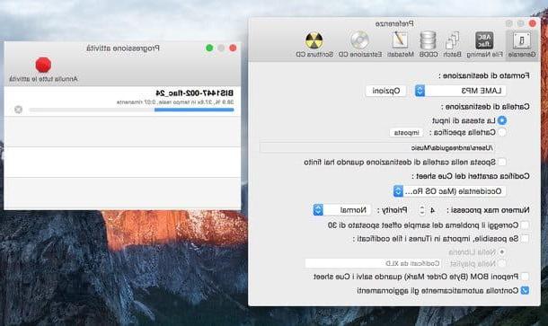Click the Formato di destinazione label
The width and height of the screenshot is (548, 326).
[x=484, y=75]
